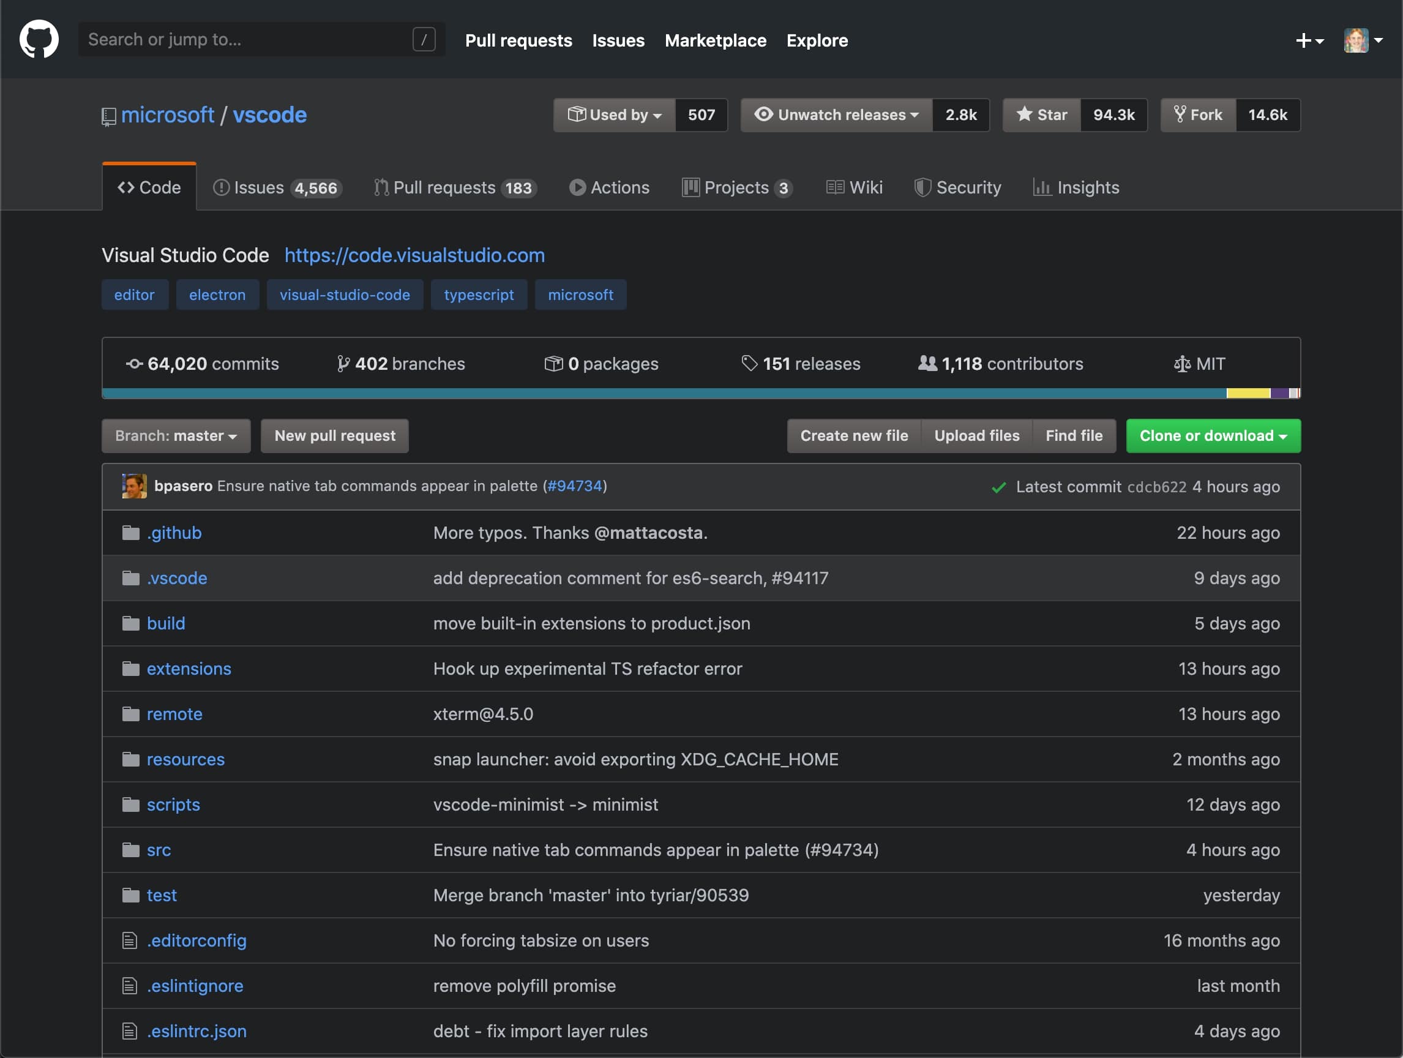
Task: Switch to the Security tab
Action: tap(959, 187)
